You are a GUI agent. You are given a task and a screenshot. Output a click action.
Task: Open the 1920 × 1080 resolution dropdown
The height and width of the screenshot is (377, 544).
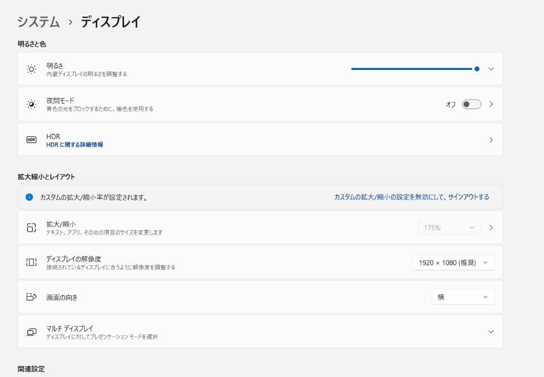tap(453, 262)
